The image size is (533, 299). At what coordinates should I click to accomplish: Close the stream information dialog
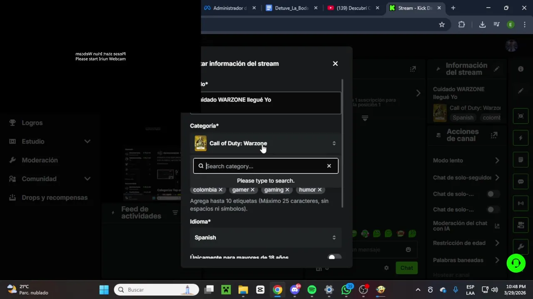tap(335, 64)
